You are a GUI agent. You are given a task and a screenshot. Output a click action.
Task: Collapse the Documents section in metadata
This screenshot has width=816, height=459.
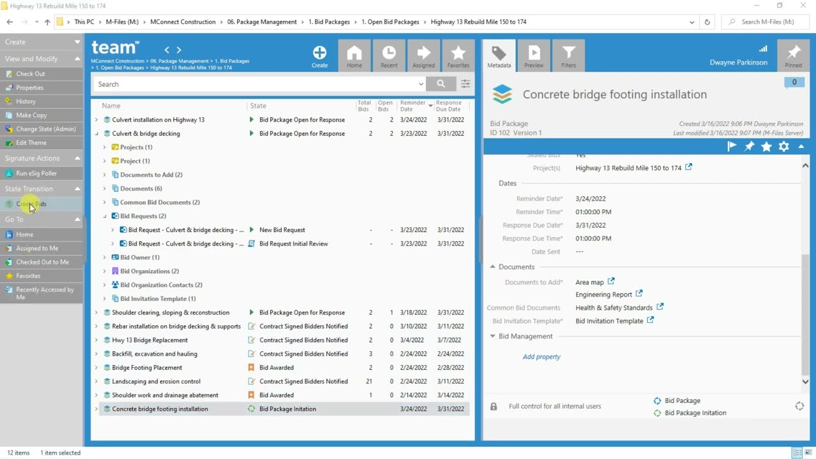pos(492,267)
